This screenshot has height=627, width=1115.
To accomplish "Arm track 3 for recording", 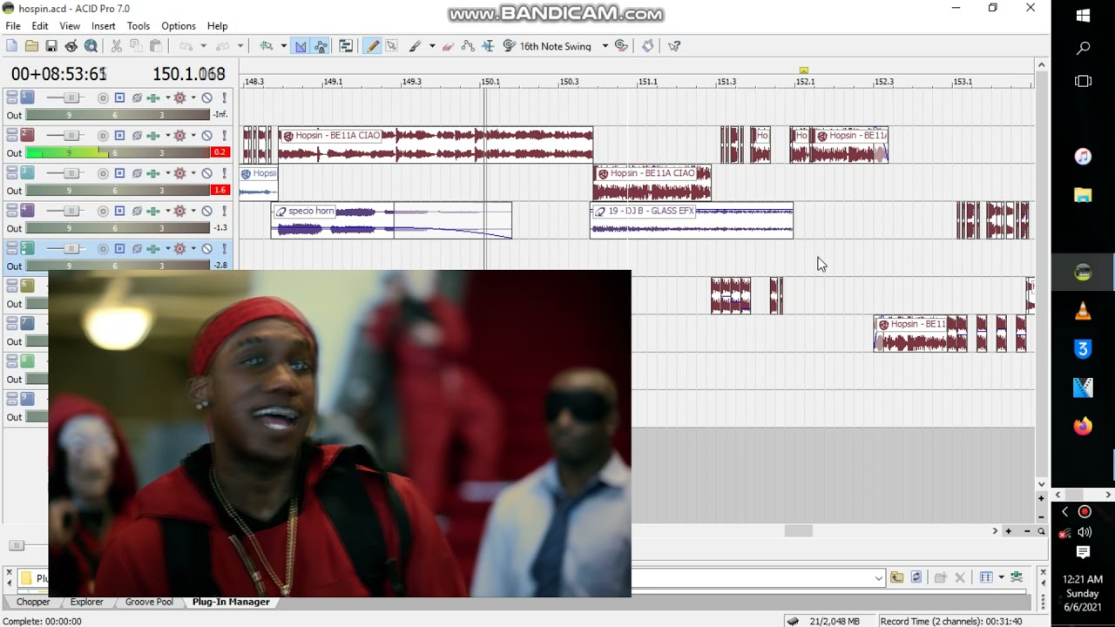I will click(x=103, y=173).
